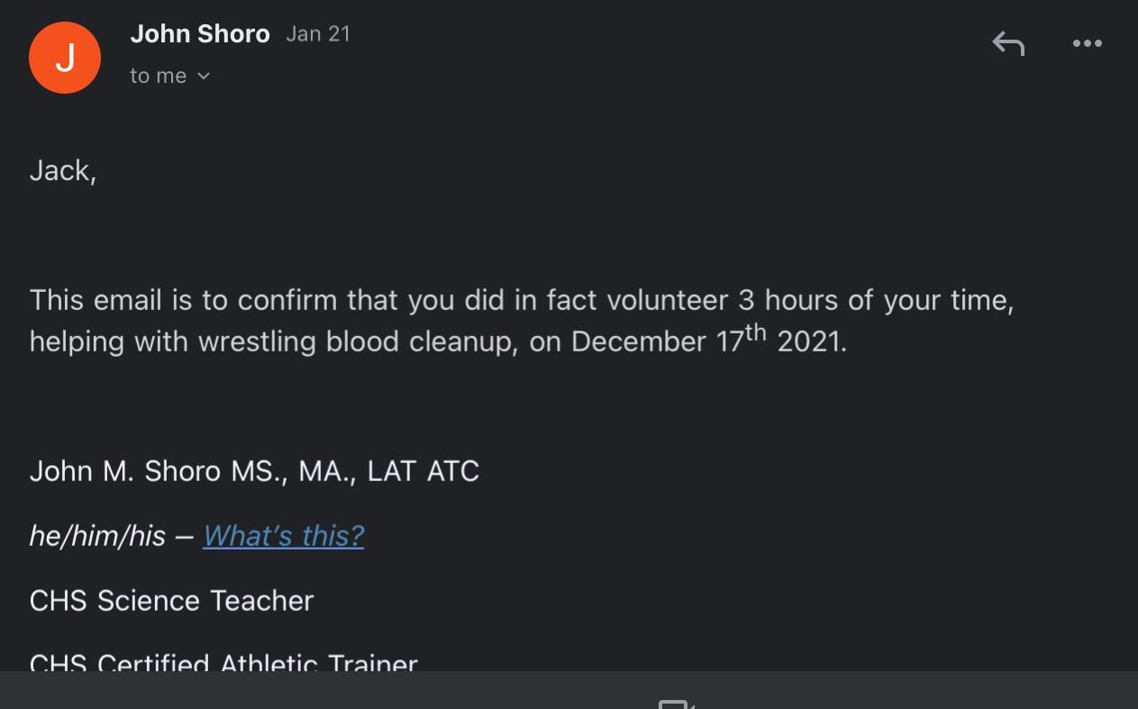Screen dimensions: 1138x709
Task: Click the reply arrow icon
Action: [x=1008, y=43]
